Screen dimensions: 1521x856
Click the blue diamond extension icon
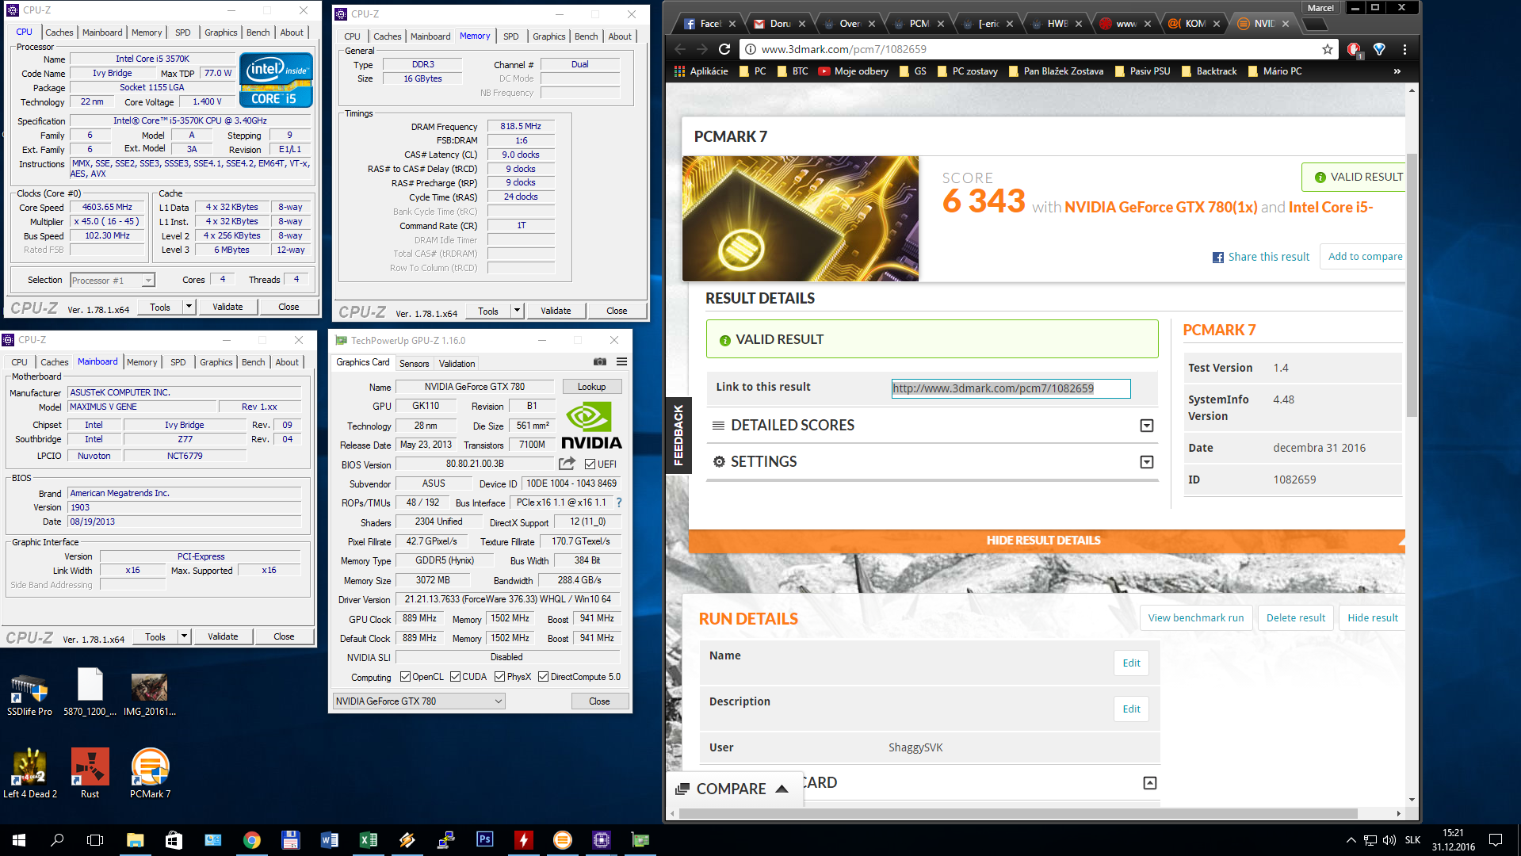point(1379,49)
